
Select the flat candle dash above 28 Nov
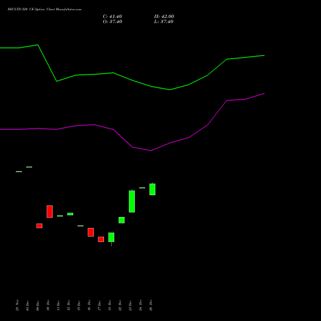[19, 171]
